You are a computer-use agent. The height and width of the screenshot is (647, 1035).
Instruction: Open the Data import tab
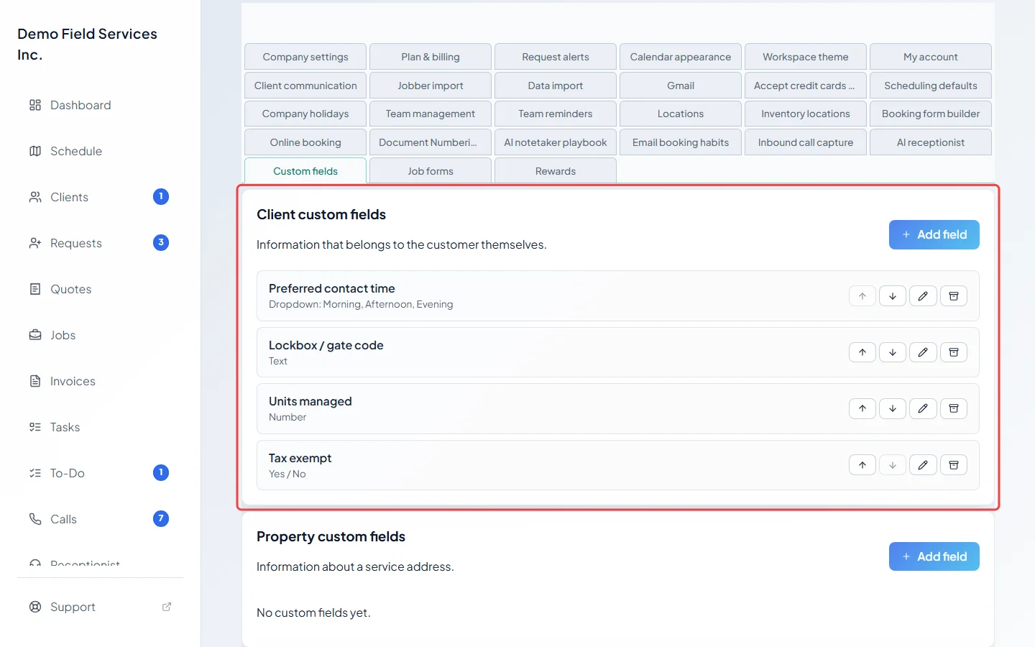[556, 86]
